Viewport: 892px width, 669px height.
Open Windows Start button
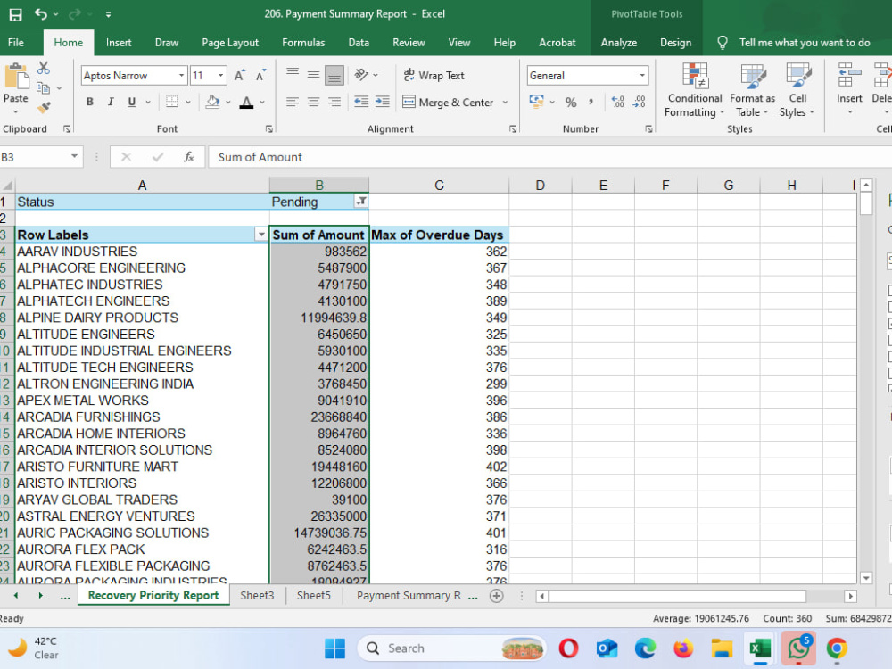coord(334,648)
